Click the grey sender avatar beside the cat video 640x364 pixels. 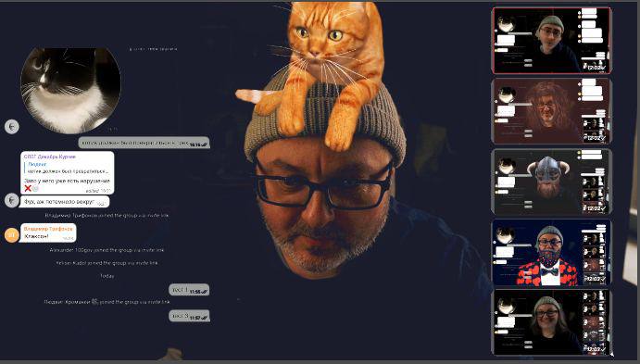tap(12, 127)
